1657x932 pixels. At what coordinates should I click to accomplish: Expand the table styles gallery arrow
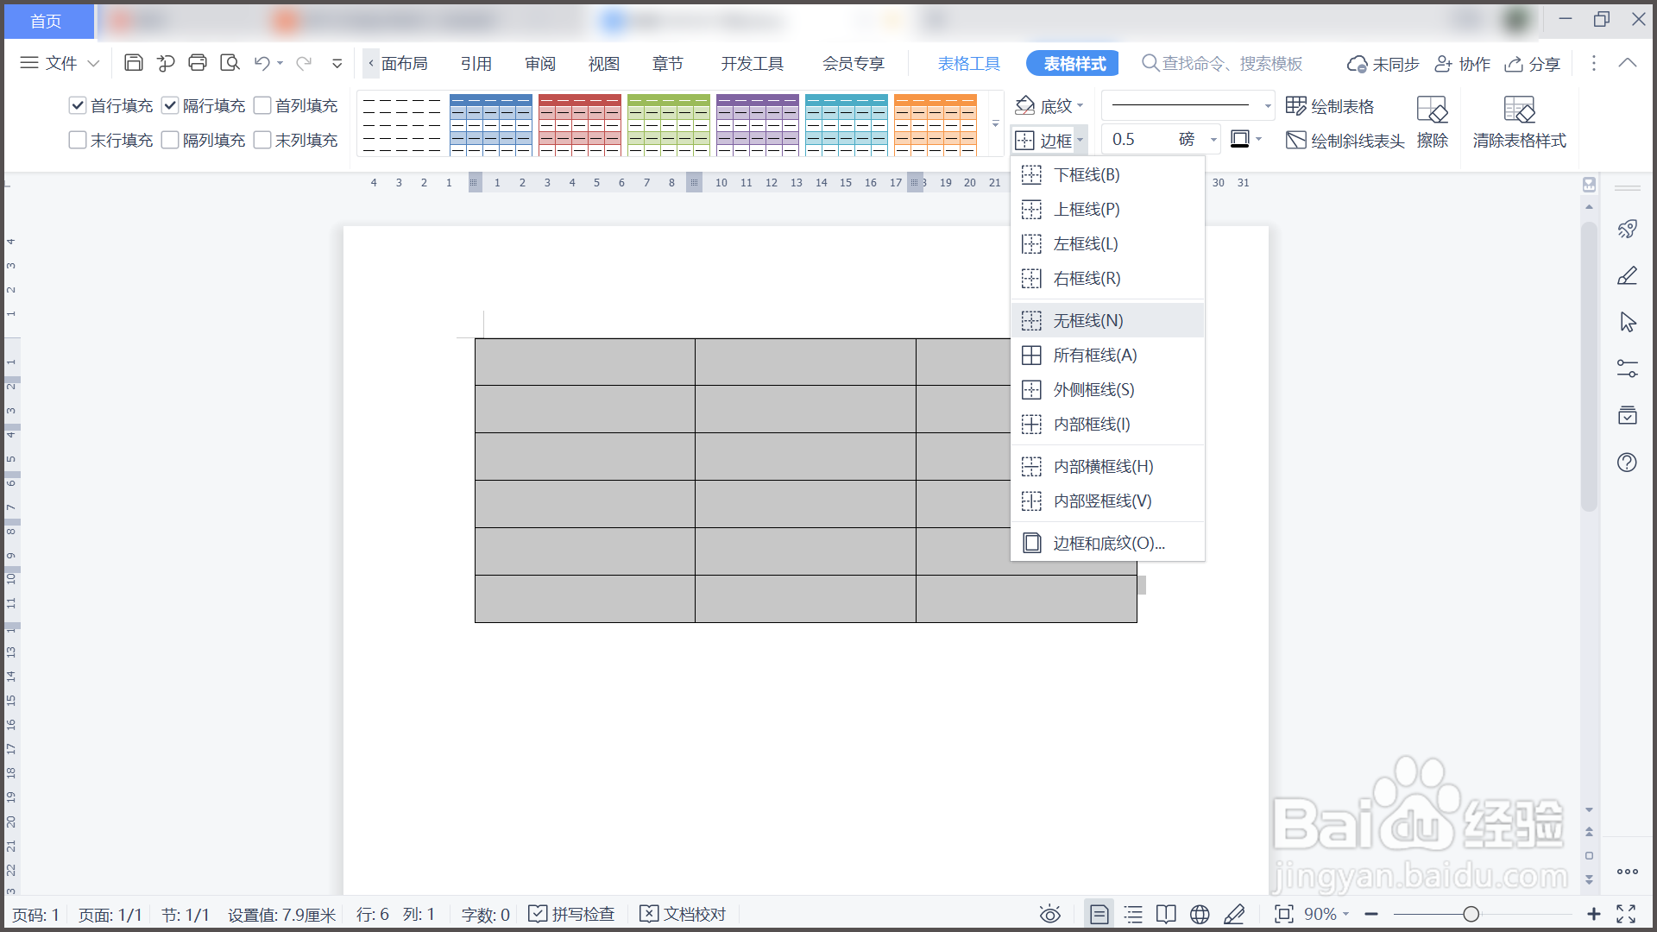[x=995, y=124]
